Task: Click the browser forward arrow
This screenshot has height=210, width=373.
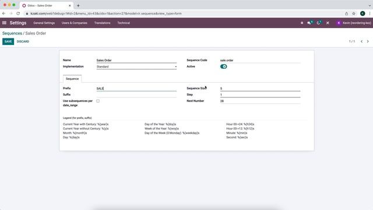Action: [11, 13]
